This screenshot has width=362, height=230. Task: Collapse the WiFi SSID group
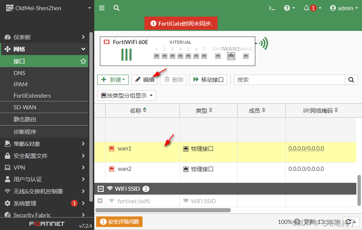pos(101,189)
